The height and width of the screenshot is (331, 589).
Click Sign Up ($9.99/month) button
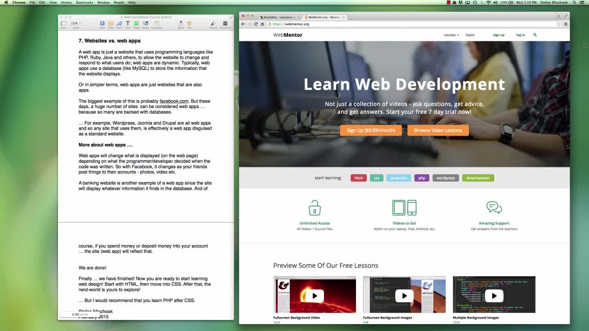(371, 130)
